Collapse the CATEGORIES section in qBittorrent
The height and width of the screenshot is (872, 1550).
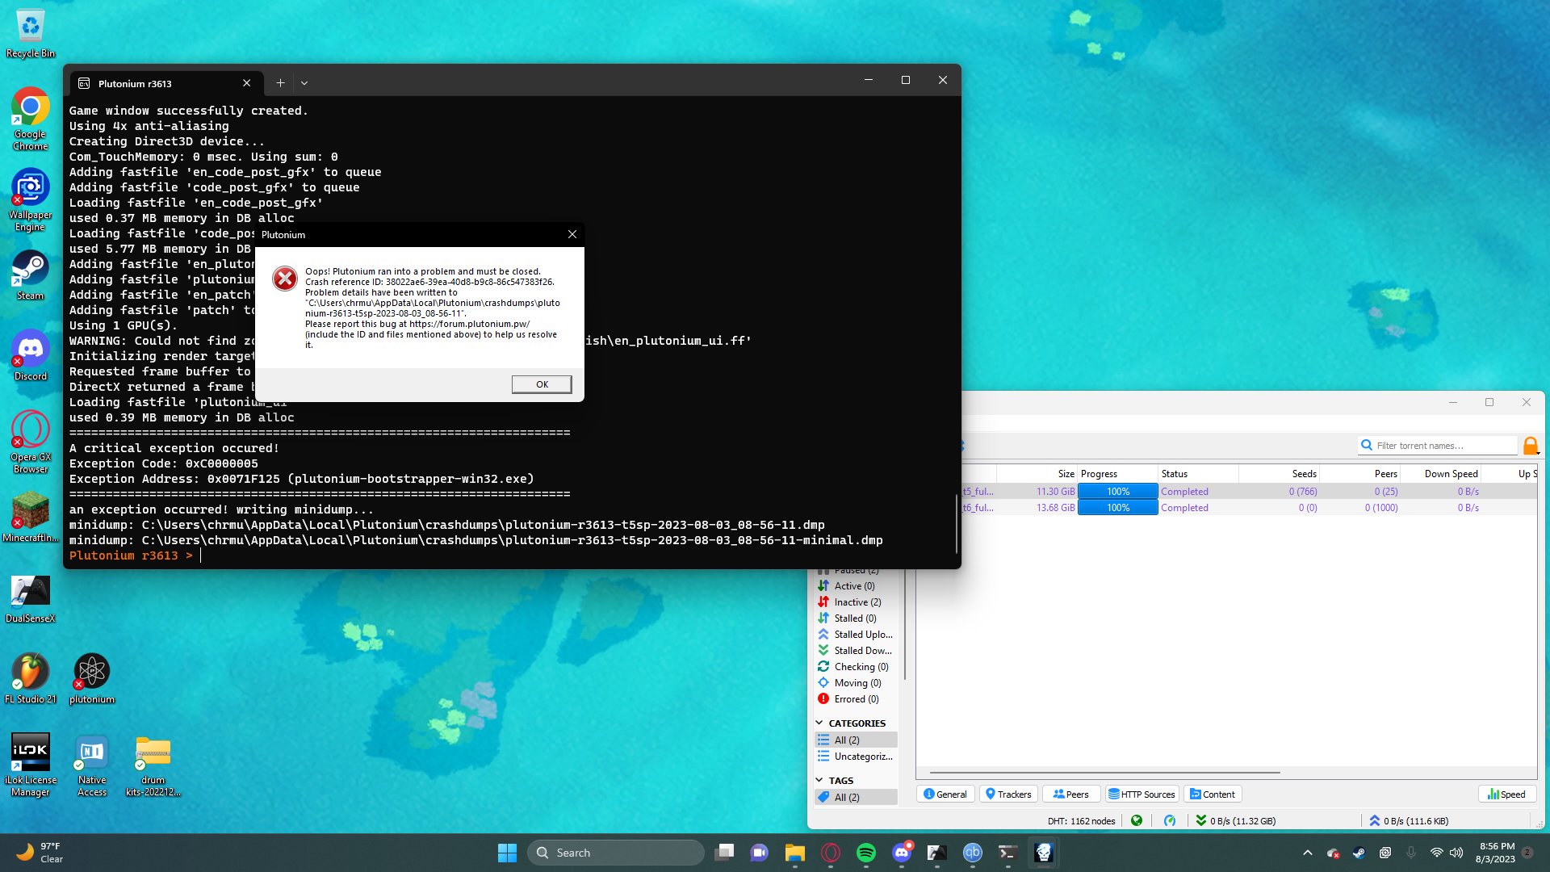tap(819, 723)
